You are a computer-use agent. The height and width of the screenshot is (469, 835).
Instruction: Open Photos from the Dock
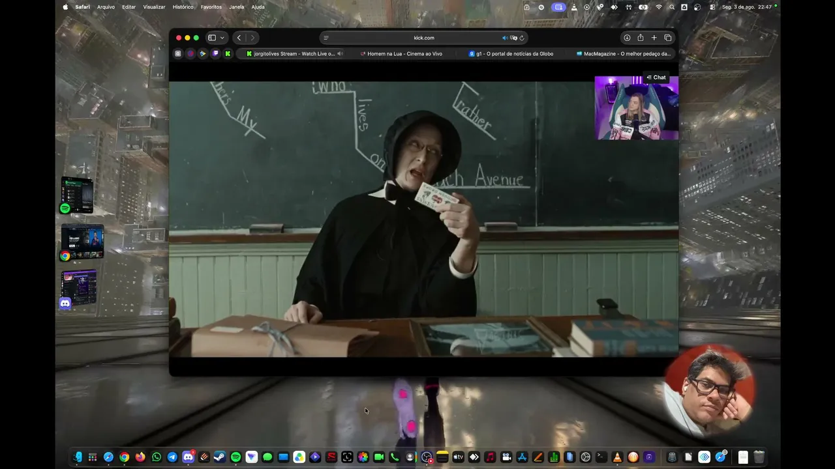click(x=363, y=457)
